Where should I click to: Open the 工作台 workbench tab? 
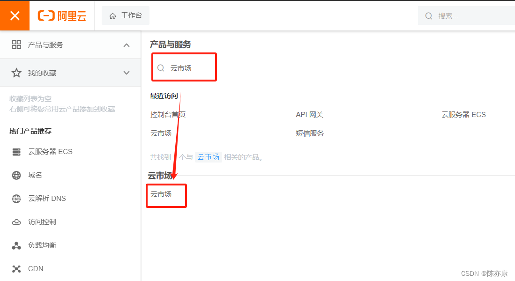[126, 15]
